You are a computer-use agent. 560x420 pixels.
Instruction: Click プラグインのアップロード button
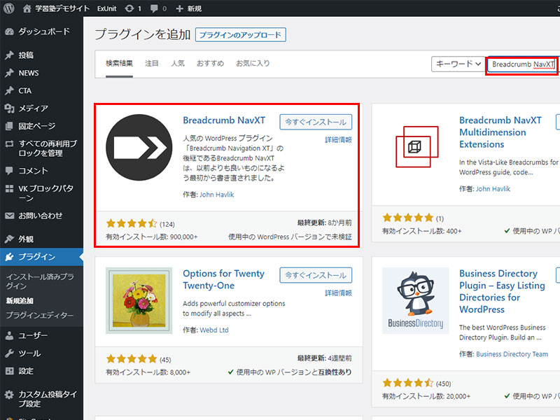[x=241, y=35]
